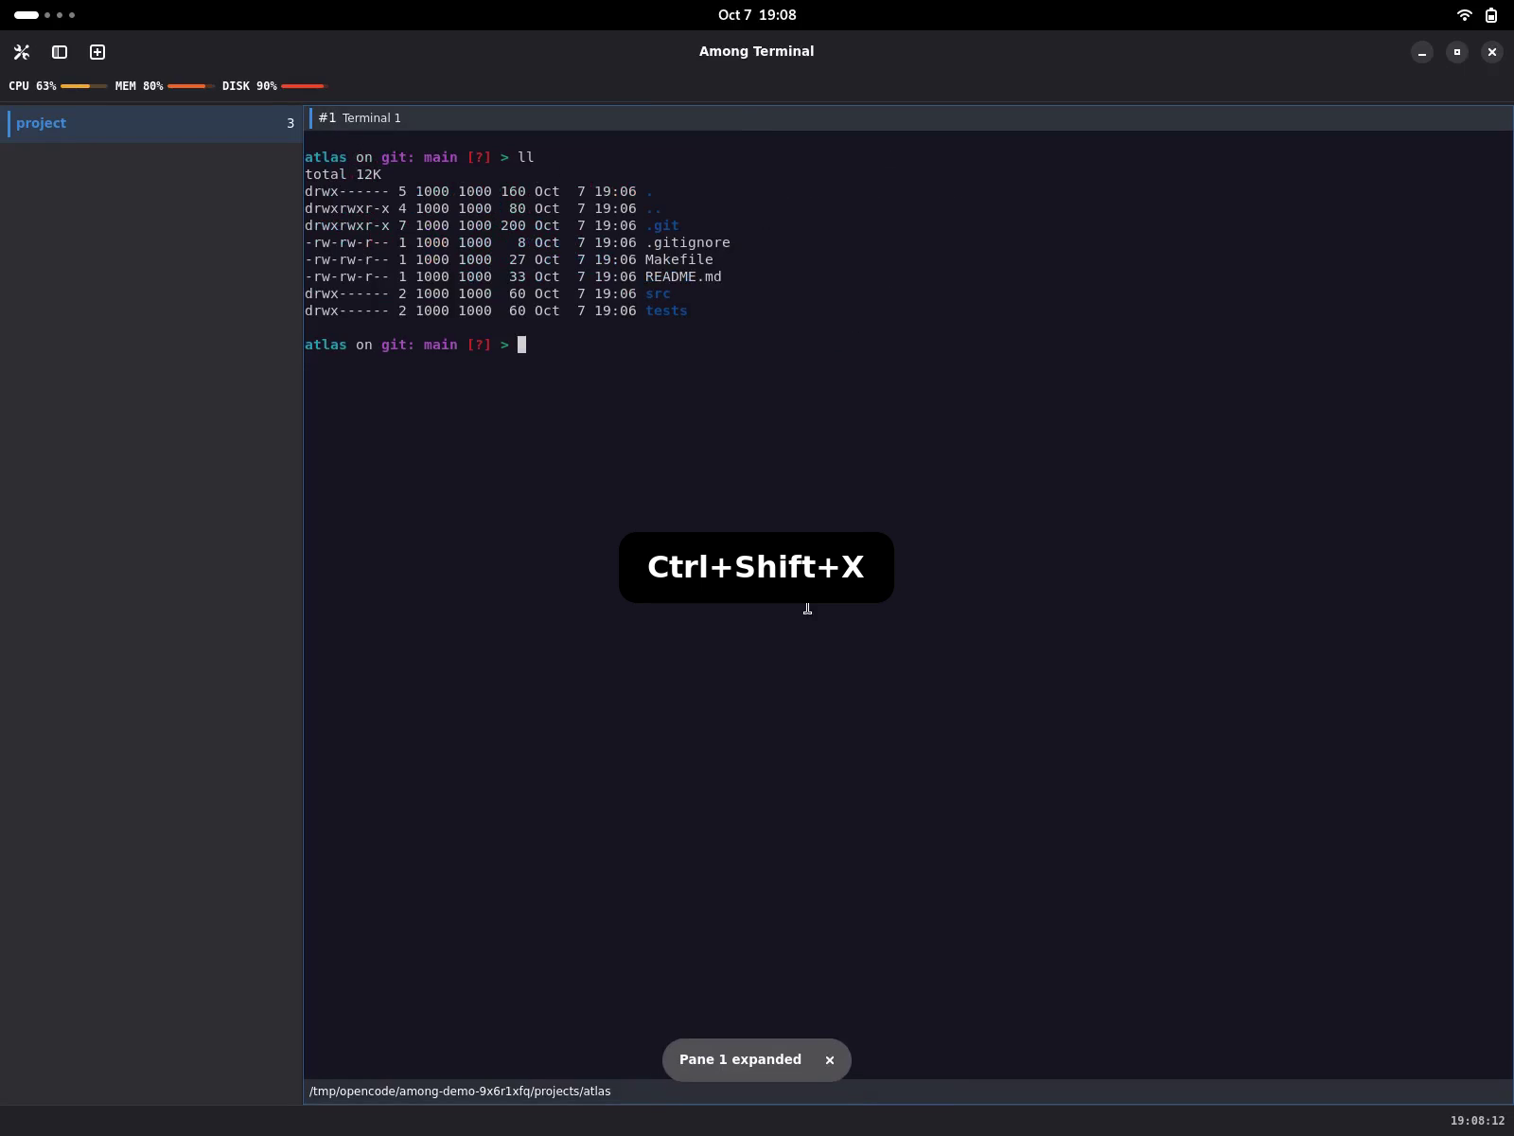Click the tests directory name

(666, 311)
